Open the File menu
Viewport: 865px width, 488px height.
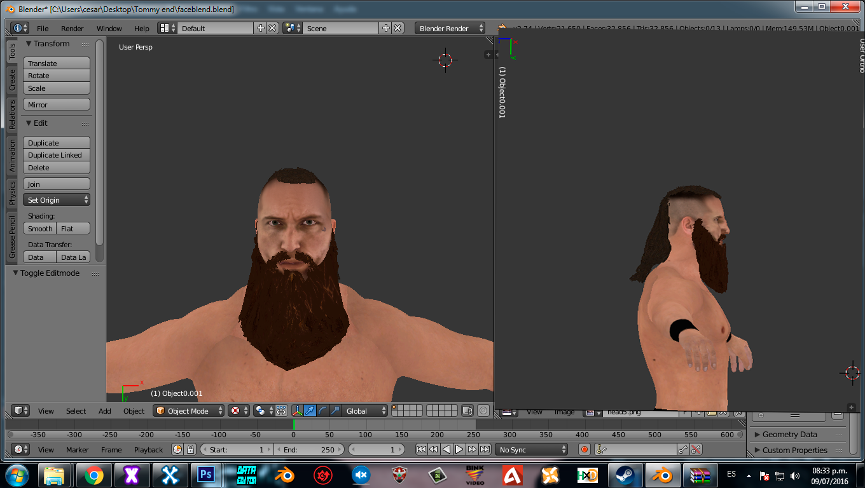[x=43, y=29]
